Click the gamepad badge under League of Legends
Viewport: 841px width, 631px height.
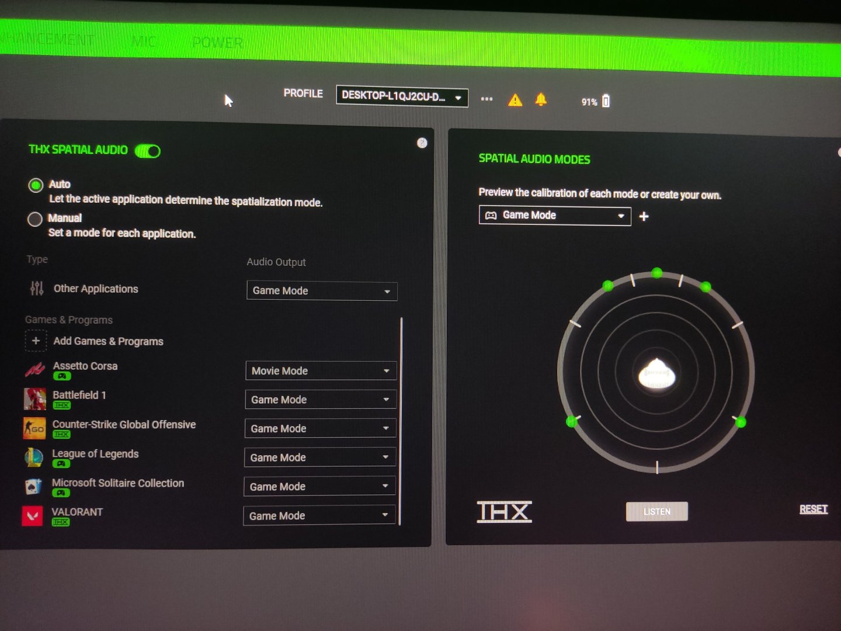pos(61,464)
